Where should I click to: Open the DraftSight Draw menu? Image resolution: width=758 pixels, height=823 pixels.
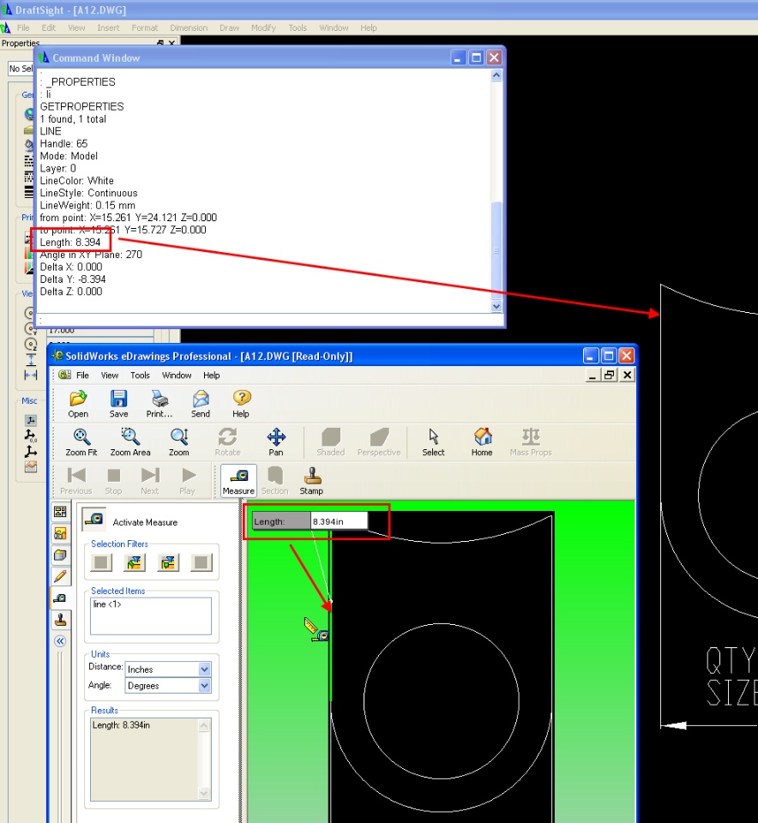click(x=230, y=27)
